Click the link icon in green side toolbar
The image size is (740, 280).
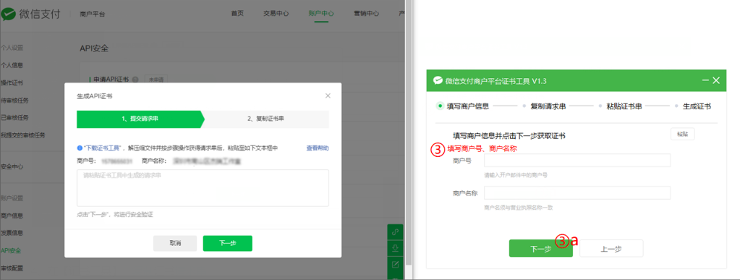point(395,232)
